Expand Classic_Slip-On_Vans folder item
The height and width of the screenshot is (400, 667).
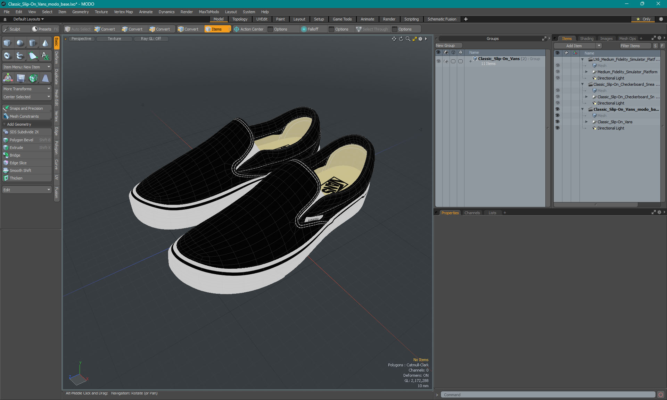click(586, 122)
